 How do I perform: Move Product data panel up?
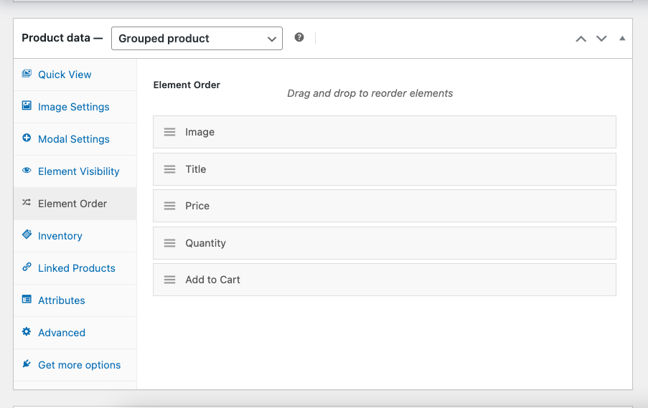pos(581,39)
